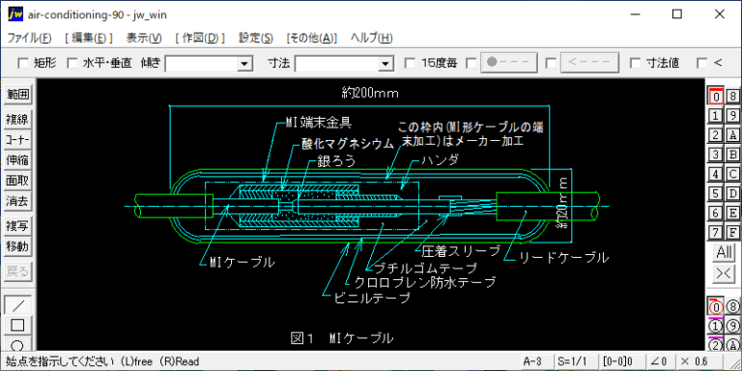The height and width of the screenshot is (371, 742).
Task: Click paper size A-3 in status bar
Action: coord(535,362)
